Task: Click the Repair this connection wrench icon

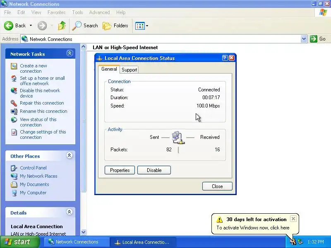Action: click(x=14, y=103)
